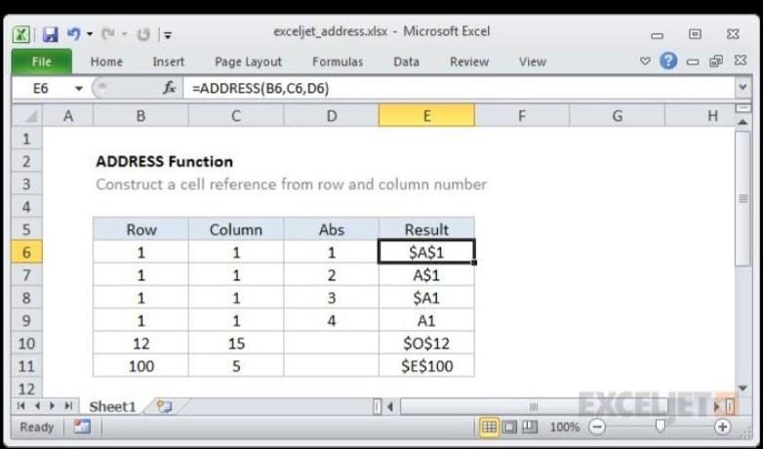763x449 pixels.
Task: Click the Undo arrow icon
Action: click(73, 34)
